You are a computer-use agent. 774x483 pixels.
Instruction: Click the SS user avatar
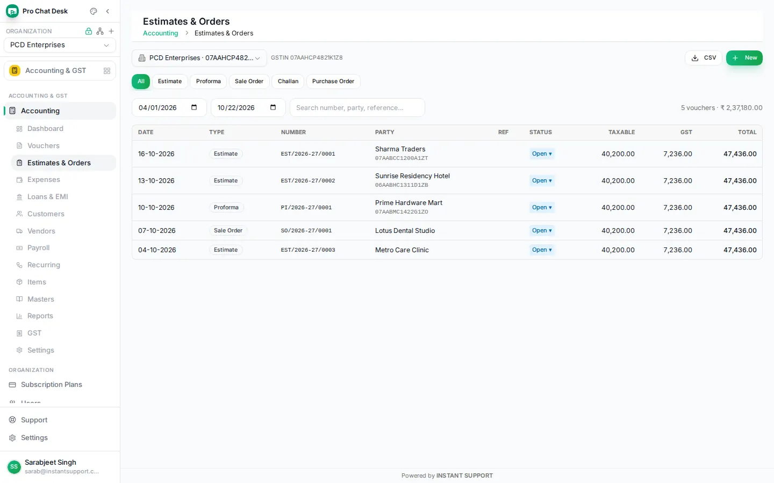coord(14,467)
